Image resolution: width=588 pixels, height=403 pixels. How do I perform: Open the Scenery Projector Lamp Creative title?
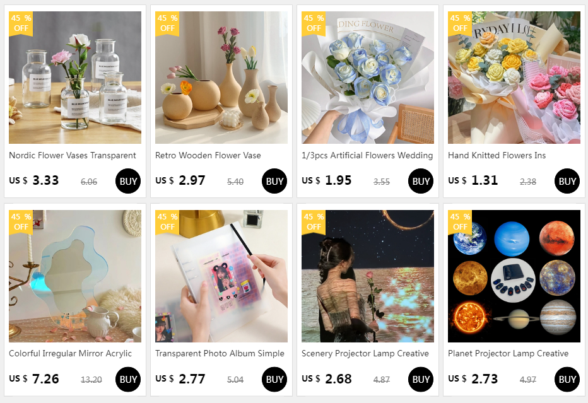coord(365,354)
